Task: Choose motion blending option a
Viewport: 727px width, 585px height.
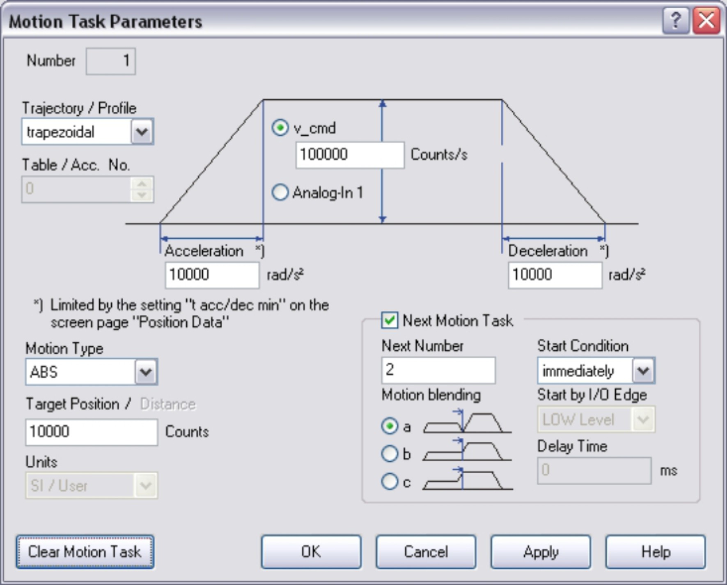Action: [390, 426]
